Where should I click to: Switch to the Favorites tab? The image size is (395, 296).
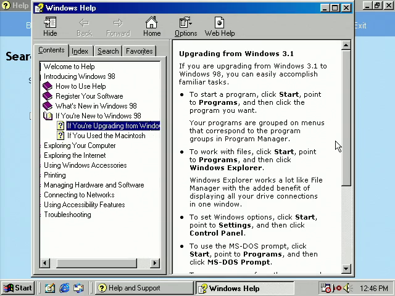[x=139, y=51]
